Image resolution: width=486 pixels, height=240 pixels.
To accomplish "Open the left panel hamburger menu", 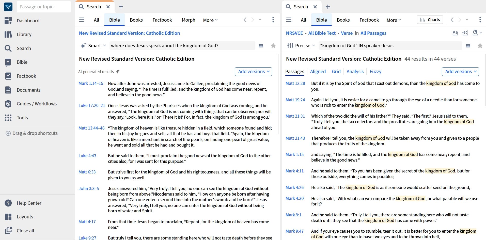I will pos(82,20).
